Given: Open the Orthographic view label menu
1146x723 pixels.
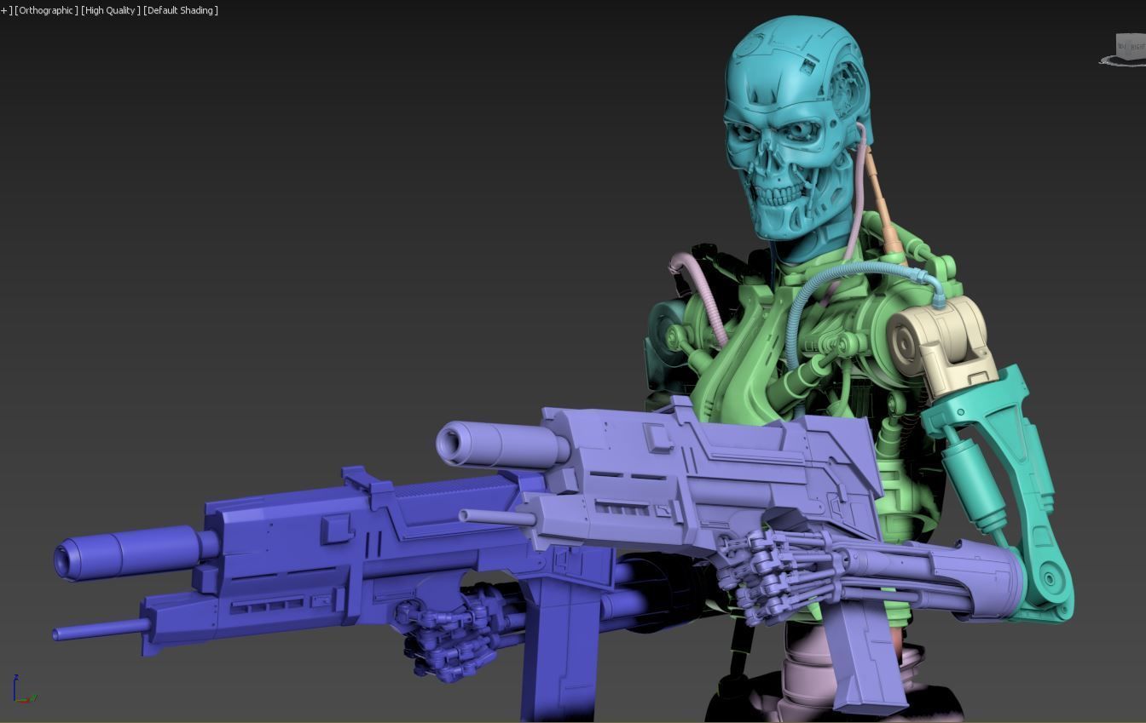Looking at the screenshot, I should coord(47,10).
